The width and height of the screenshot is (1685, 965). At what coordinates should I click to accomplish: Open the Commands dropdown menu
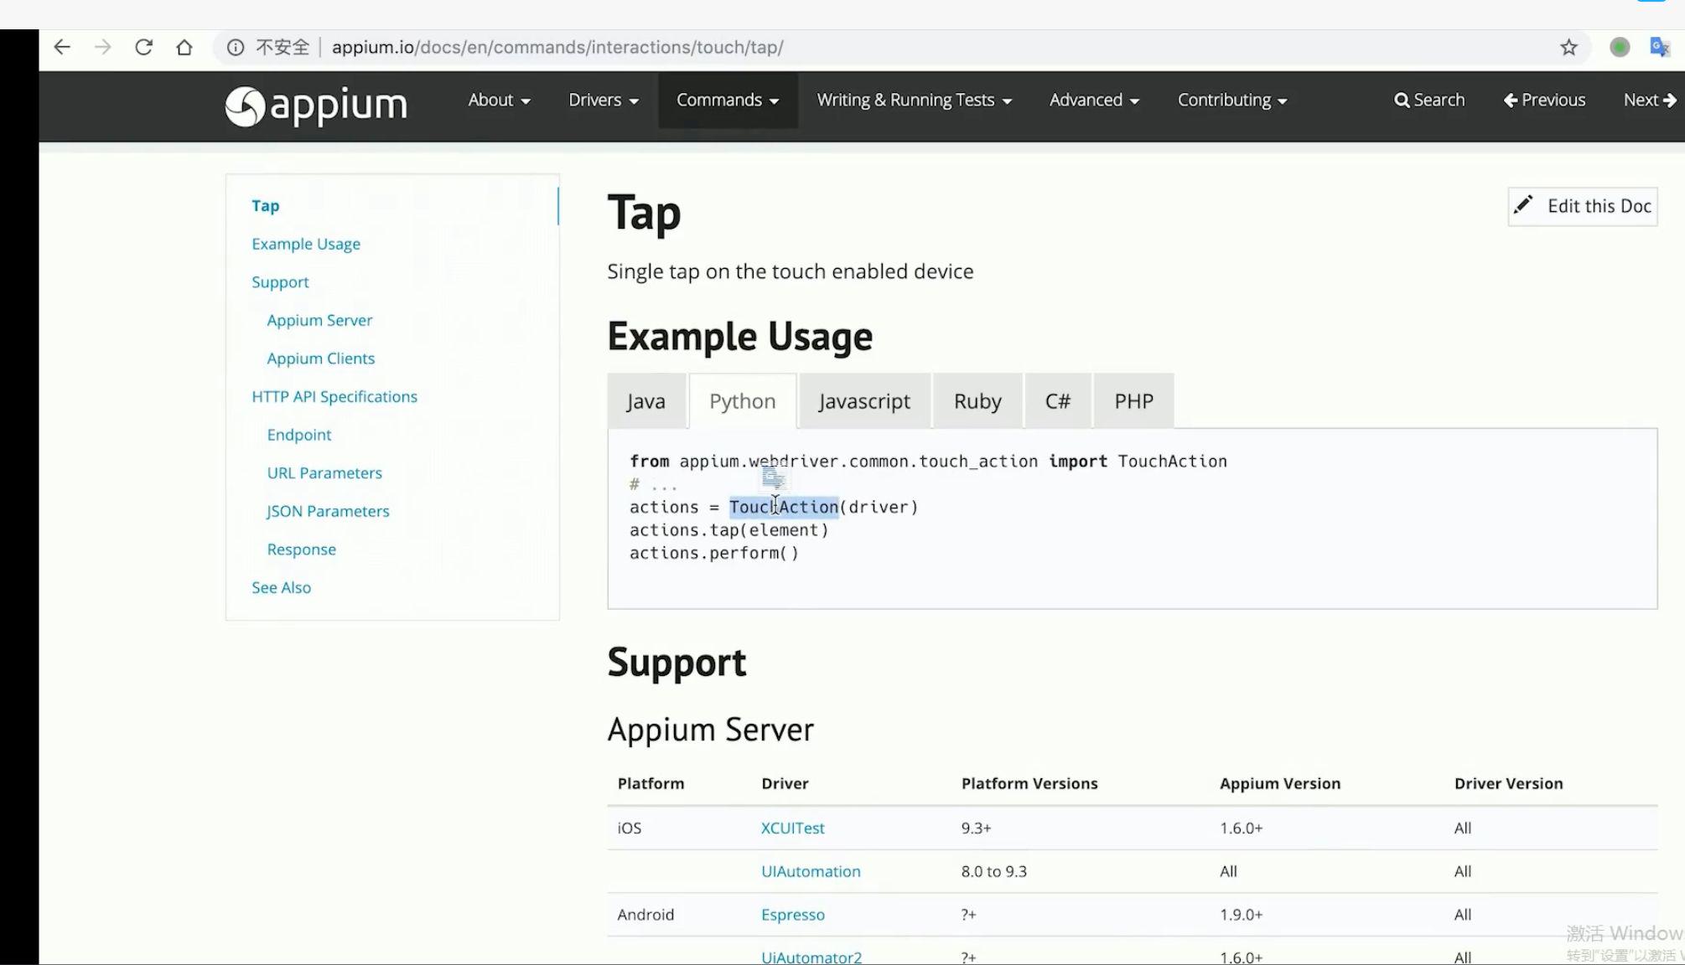(x=728, y=100)
